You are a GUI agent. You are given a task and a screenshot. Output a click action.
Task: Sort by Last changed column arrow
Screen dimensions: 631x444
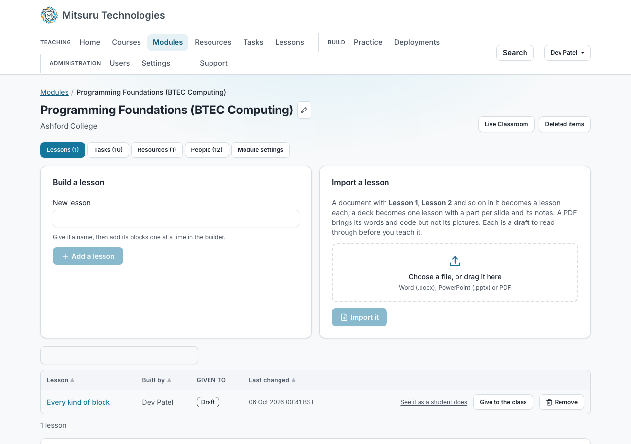click(294, 380)
